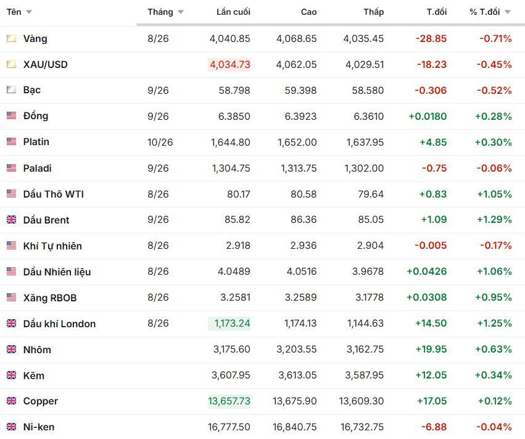
Task: Click the silver icon beside Bạc
Action: click(x=11, y=90)
